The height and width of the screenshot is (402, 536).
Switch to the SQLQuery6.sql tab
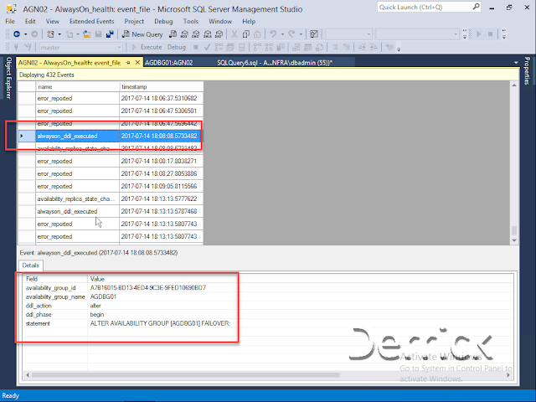[275, 63]
